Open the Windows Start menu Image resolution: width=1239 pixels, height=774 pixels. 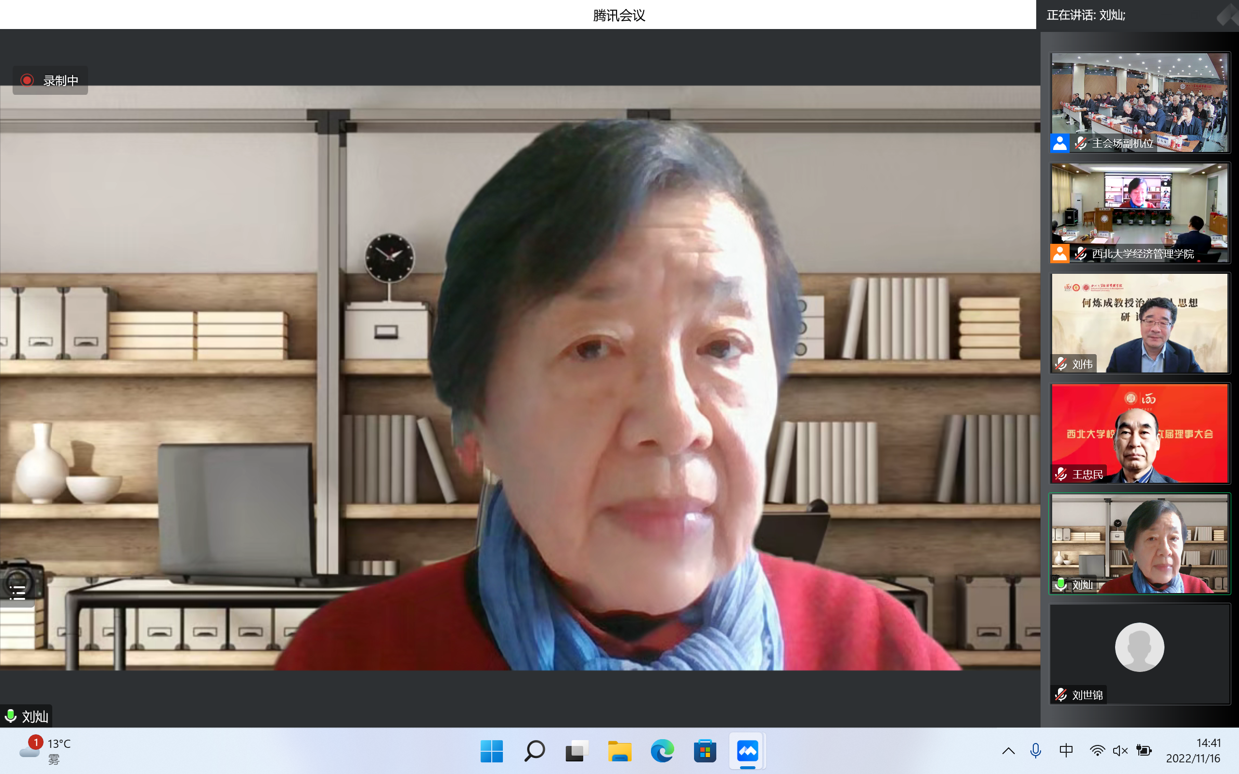coord(492,751)
